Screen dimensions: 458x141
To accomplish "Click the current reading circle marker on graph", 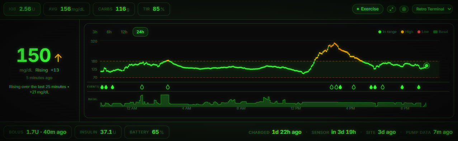I will [x=426, y=65].
